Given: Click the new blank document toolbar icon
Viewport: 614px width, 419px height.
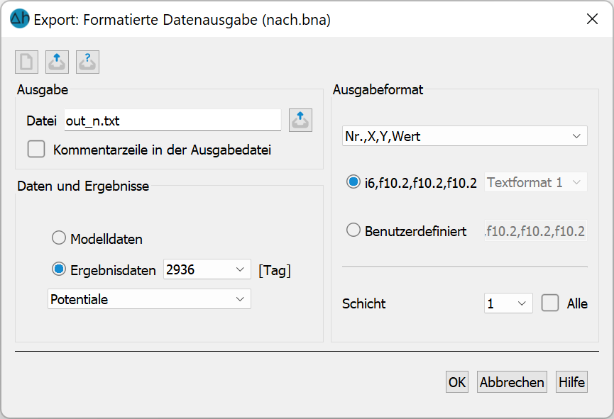Looking at the screenshot, I should pyautogui.click(x=27, y=62).
